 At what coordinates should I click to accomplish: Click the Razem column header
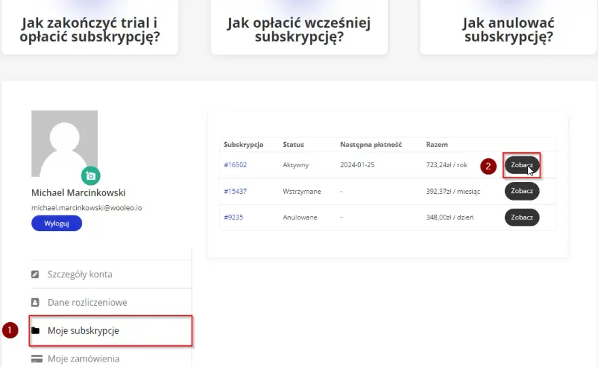(x=437, y=145)
